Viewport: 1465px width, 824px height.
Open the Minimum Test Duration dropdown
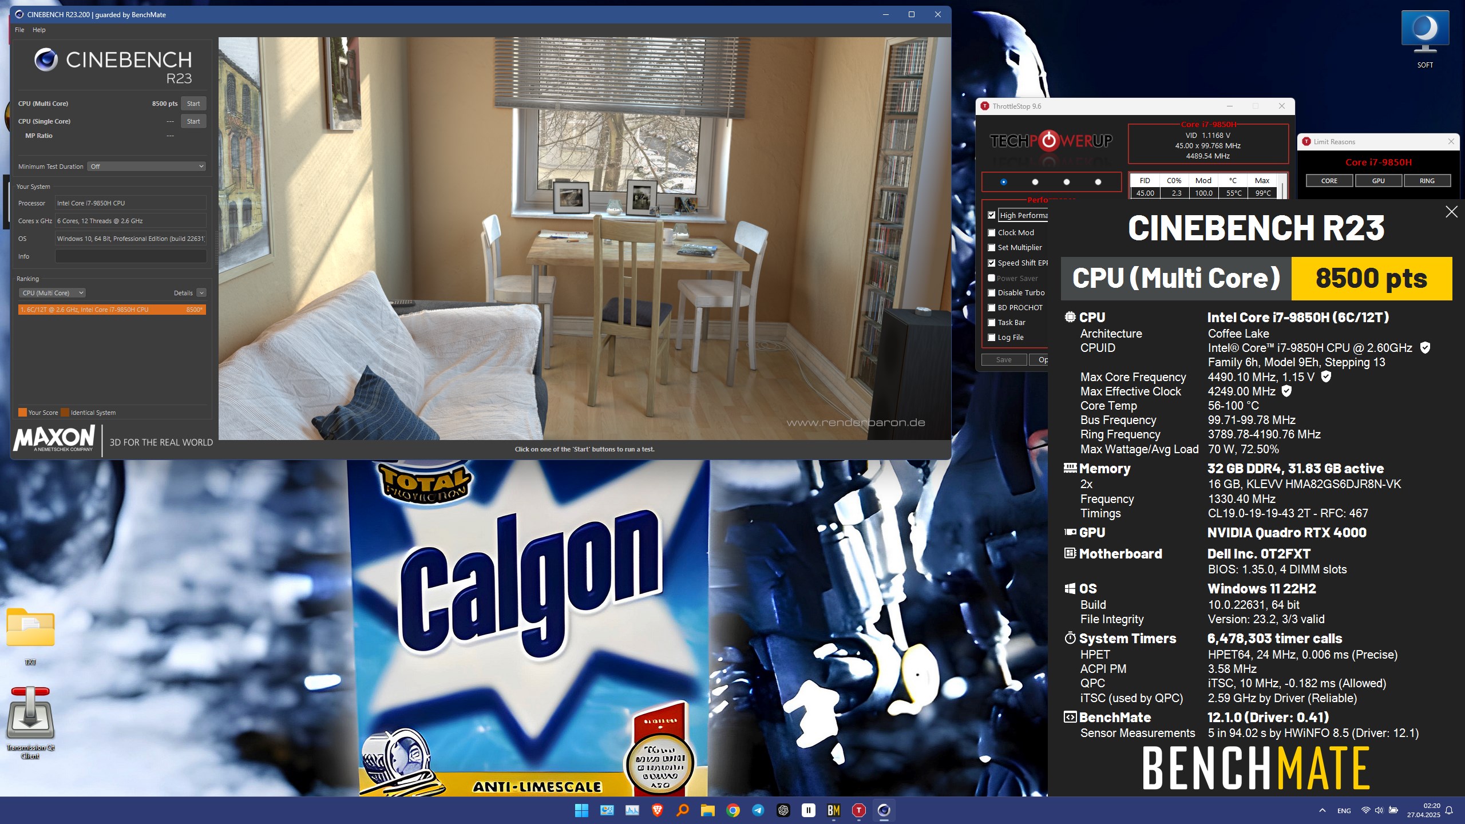click(147, 167)
